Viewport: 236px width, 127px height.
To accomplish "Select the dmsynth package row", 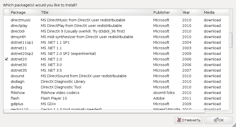I will point(116,37).
